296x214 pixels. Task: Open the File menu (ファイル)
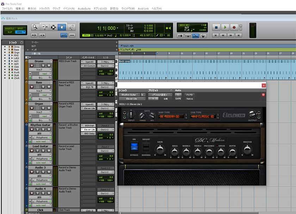coord(7,9)
